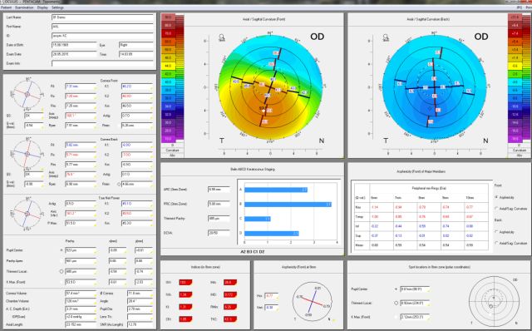Screen dimensions: 532x331
Task: Click the Cornea Front K1 value field
Action: (136, 86)
